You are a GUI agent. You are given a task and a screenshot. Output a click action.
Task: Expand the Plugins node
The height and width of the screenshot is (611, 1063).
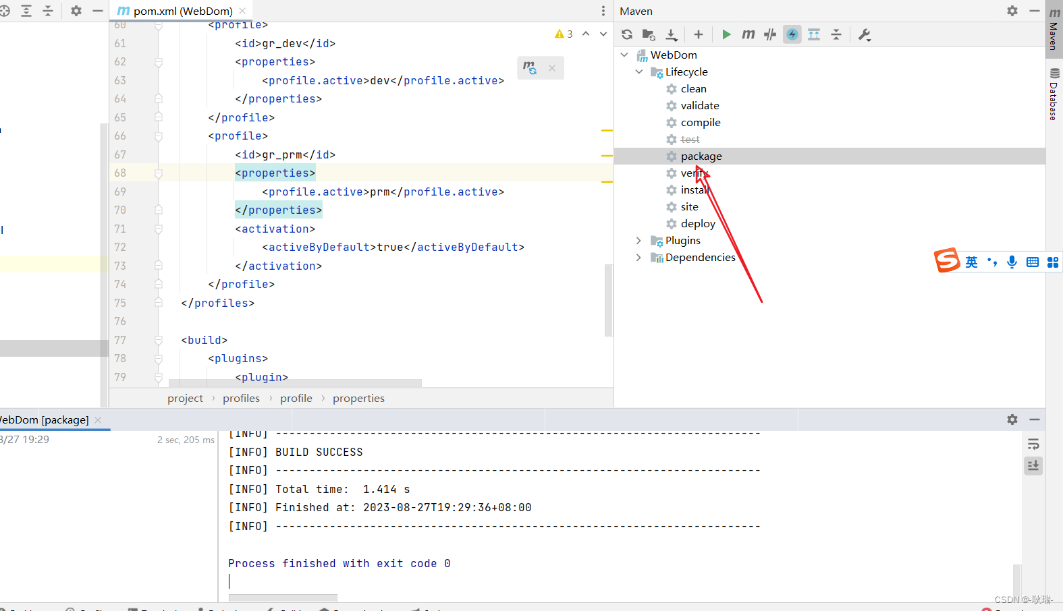click(639, 240)
